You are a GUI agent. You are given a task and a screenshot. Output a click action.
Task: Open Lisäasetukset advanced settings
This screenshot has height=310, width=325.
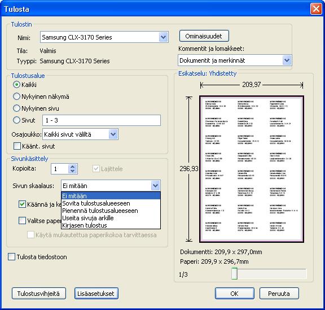(96, 294)
